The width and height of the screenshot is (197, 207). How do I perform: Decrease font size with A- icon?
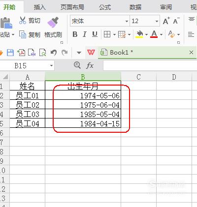(176, 21)
